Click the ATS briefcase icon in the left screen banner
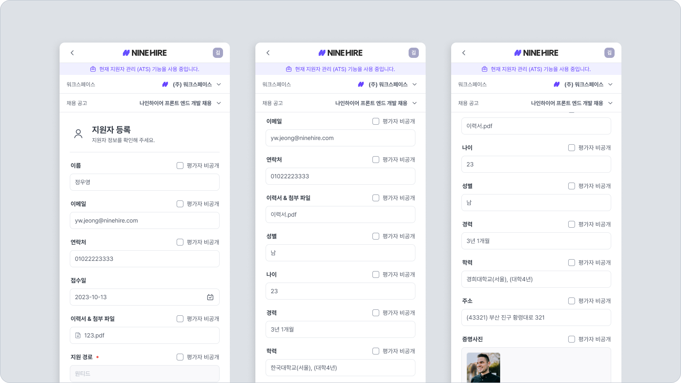 click(93, 69)
